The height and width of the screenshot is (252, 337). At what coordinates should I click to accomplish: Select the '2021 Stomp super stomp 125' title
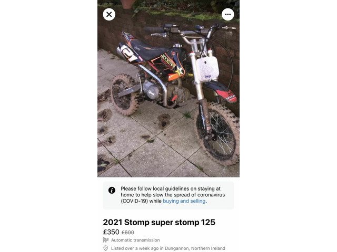pos(159,222)
